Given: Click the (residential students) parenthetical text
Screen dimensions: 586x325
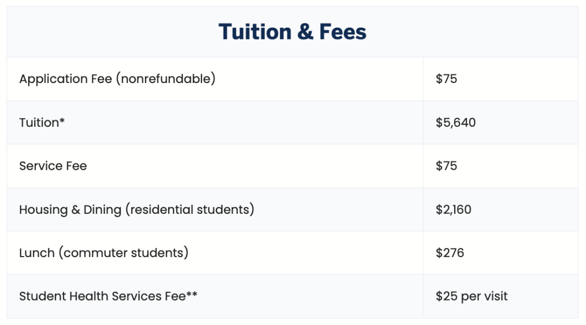Looking at the screenshot, I should [189, 209].
